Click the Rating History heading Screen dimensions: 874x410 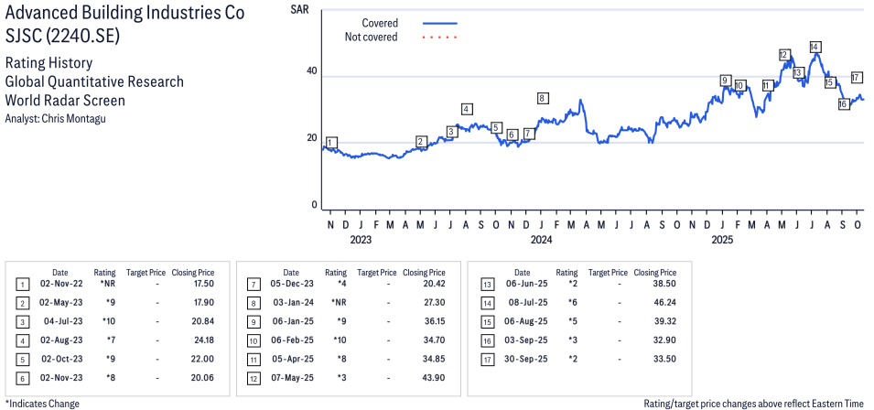[49, 63]
